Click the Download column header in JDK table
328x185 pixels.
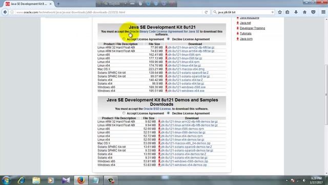[195, 44]
